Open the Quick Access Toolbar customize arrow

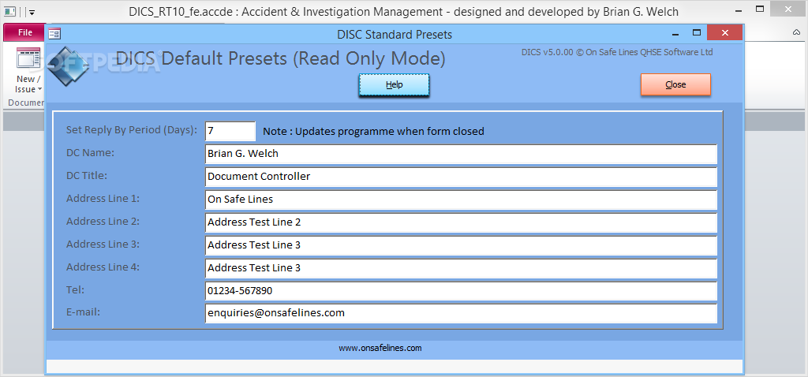[x=32, y=12]
